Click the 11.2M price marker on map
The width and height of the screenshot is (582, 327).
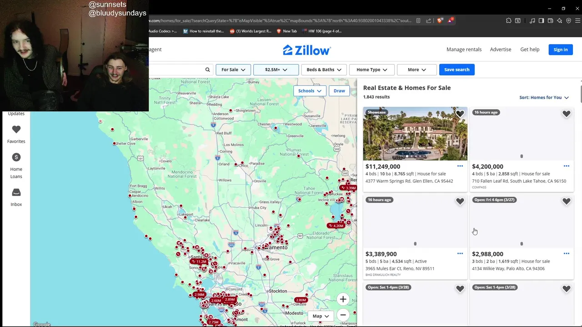tap(199, 262)
